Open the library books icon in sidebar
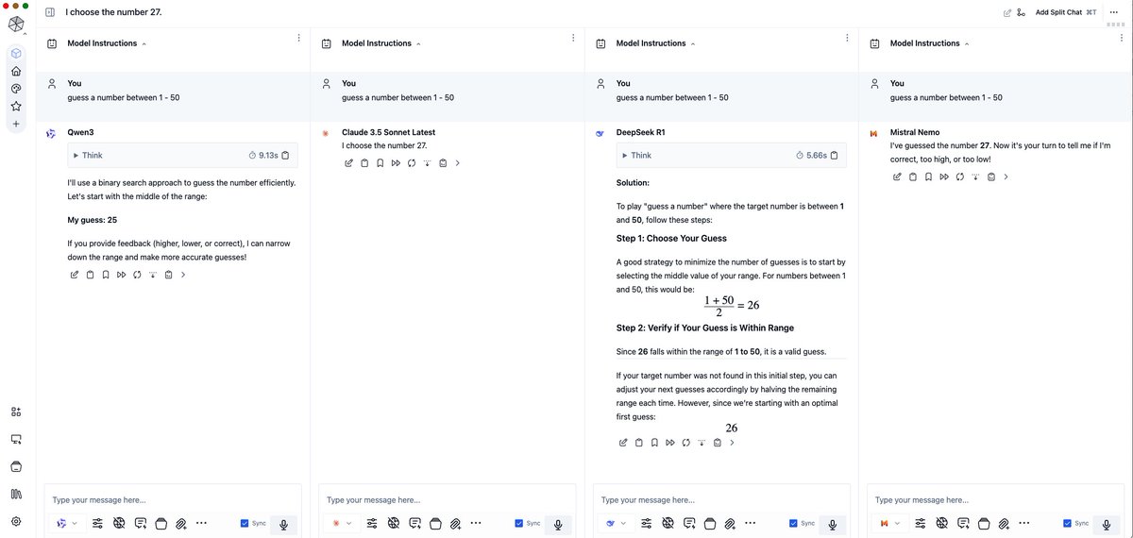The width and height of the screenshot is (1133, 538). (16, 494)
